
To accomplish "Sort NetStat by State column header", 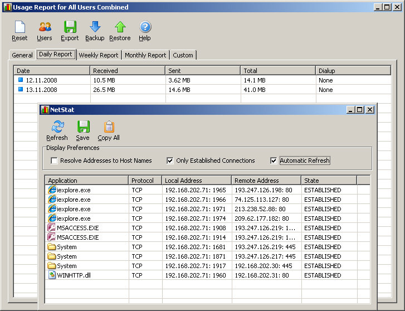I will (x=329, y=180).
